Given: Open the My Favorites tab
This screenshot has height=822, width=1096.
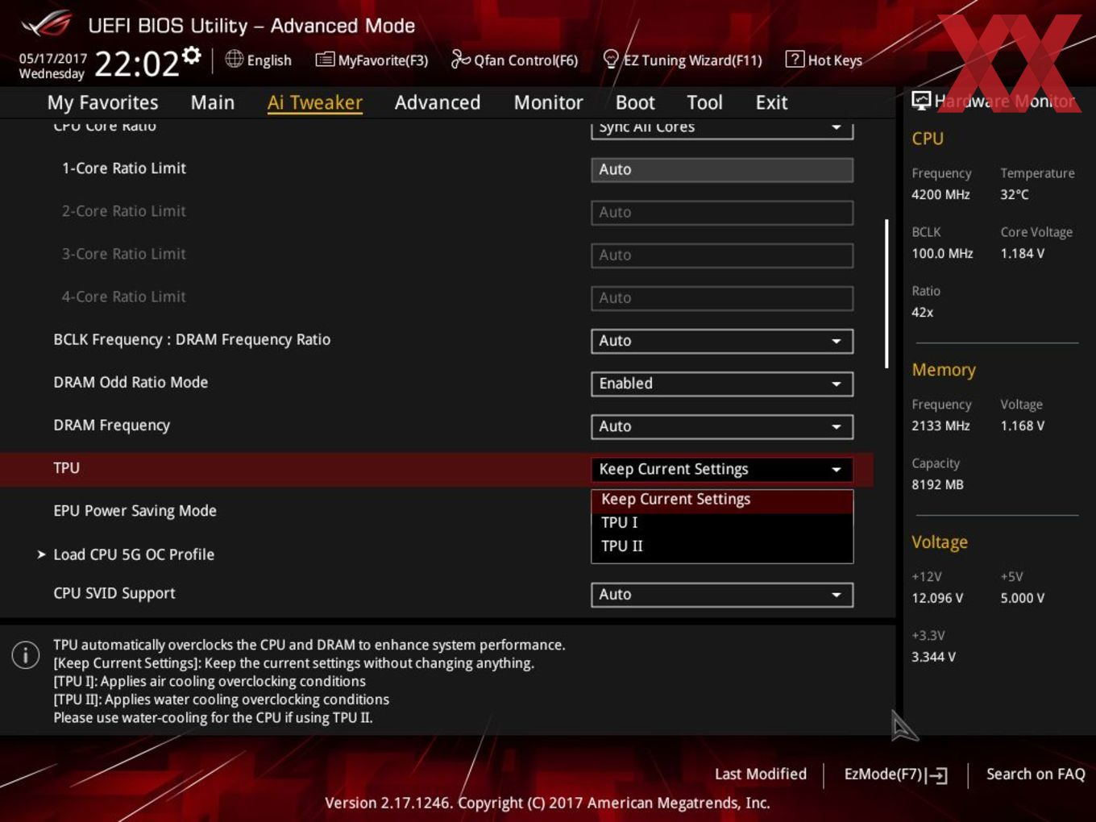Looking at the screenshot, I should [102, 102].
